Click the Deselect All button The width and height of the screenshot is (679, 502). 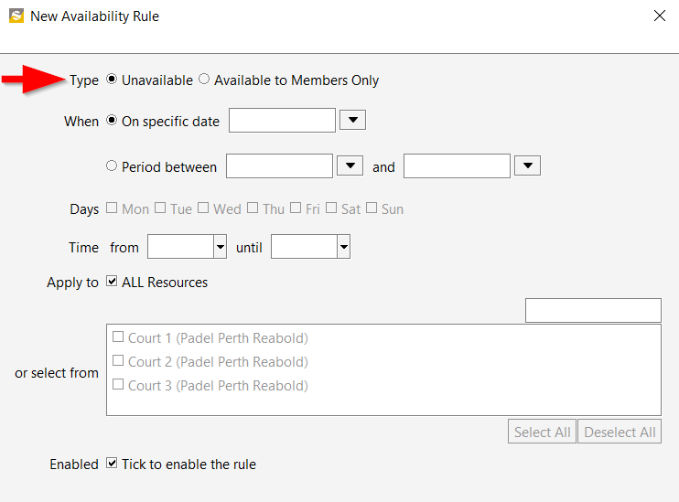[x=620, y=432]
